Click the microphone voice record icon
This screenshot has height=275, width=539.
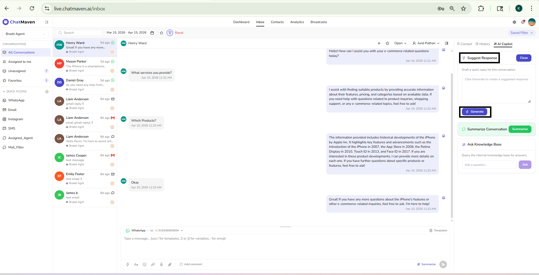pyautogui.click(x=161, y=264)
